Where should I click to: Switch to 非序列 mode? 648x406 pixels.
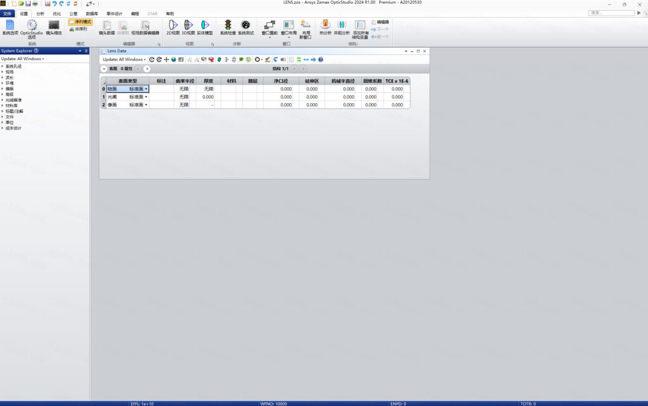[78, 29]
